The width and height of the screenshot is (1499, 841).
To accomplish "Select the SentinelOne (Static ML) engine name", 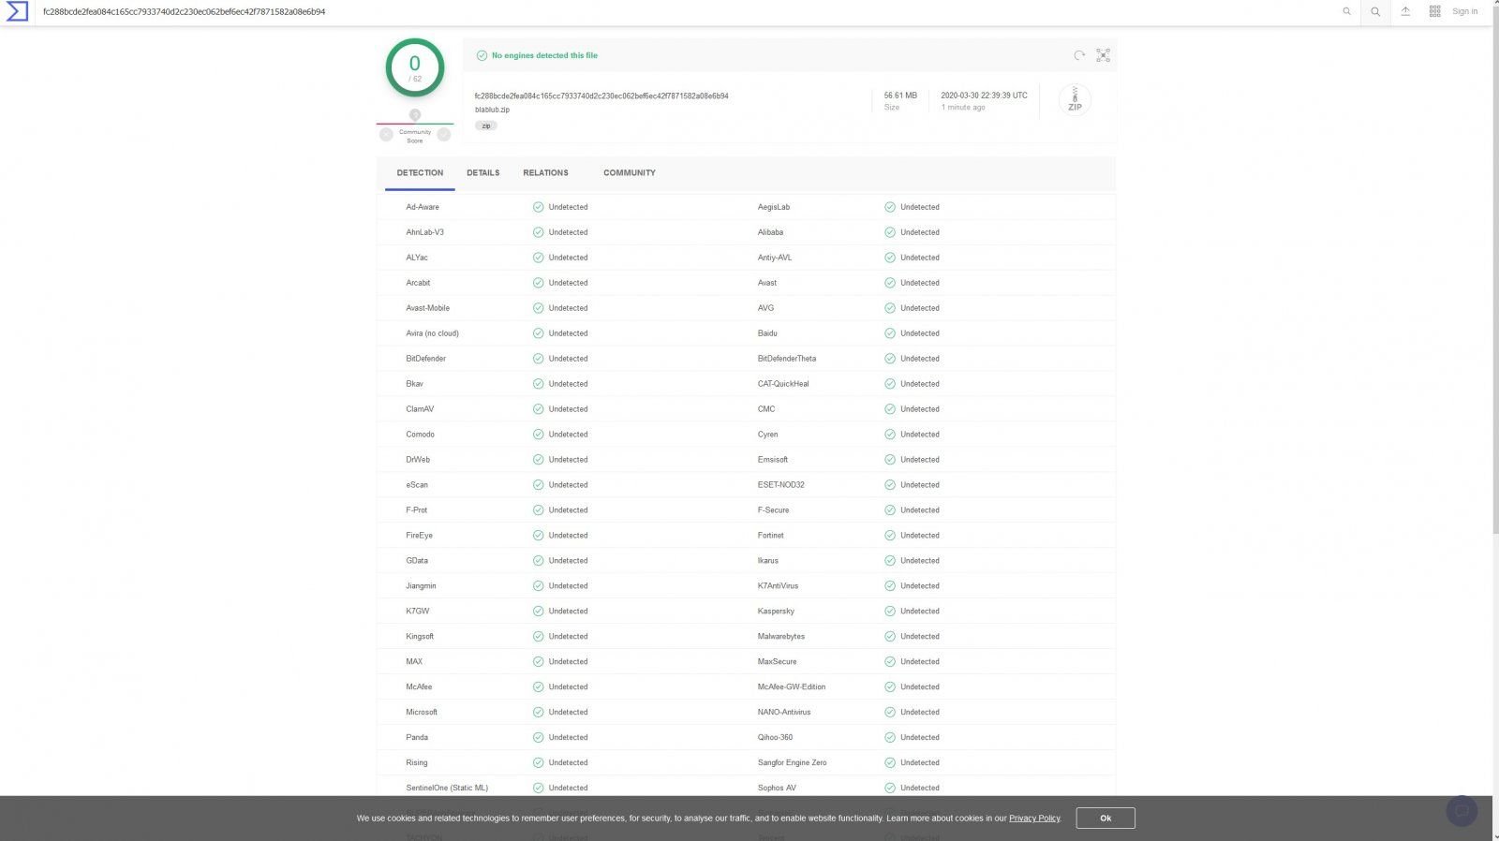I will 447,788.
